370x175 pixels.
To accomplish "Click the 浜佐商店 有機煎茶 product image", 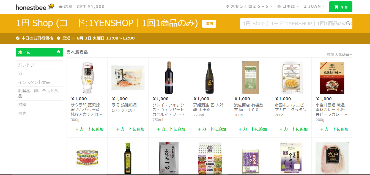I will click(250, 78).
